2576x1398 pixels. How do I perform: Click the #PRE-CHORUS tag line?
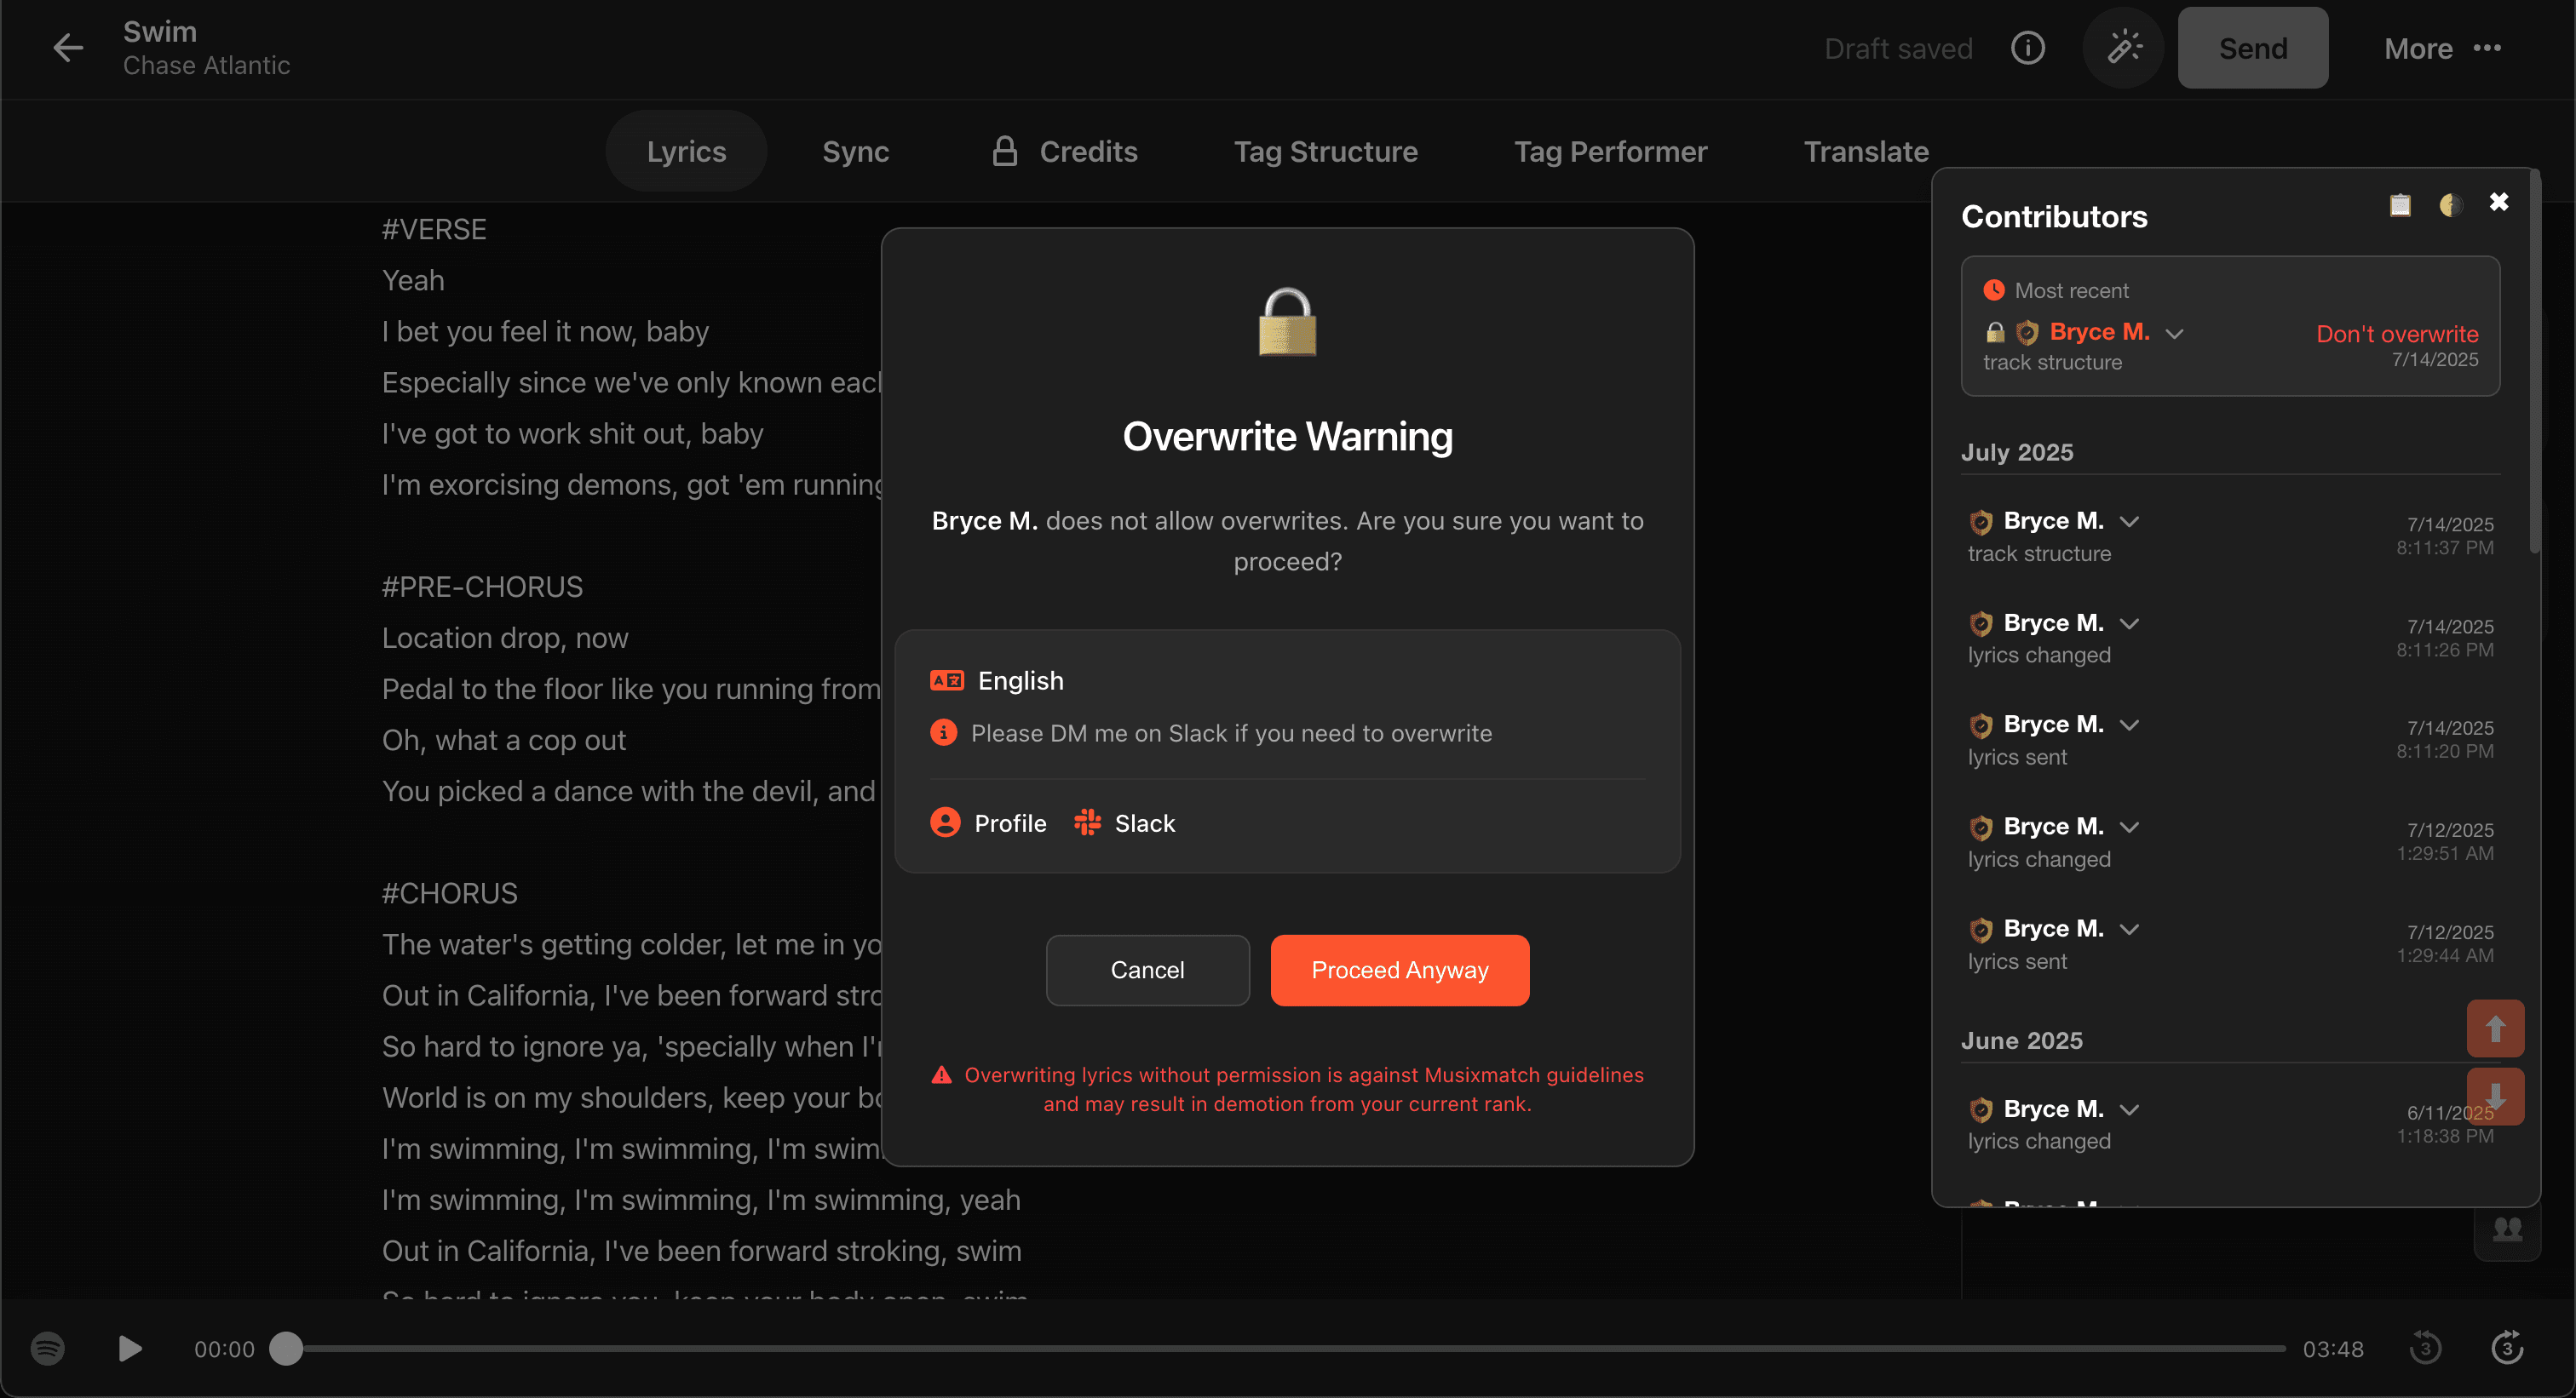tap(481, 587)
